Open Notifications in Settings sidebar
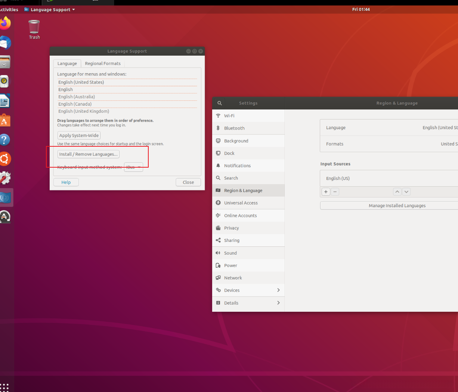Viewport: 458px width, 392px height. click(248, 165)
